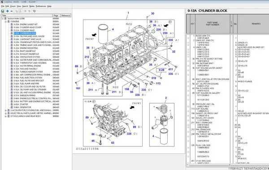Expand the 8.ELECTRICAL PARTS, LAMP, METER tree node
This screenshot has width=269, height=170.
point(6,113)
